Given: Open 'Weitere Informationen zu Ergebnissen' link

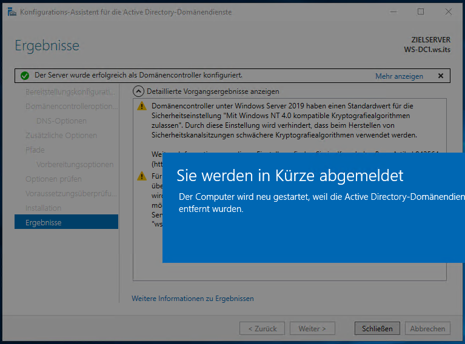Looking at the screenshot, I should [192, 299].
